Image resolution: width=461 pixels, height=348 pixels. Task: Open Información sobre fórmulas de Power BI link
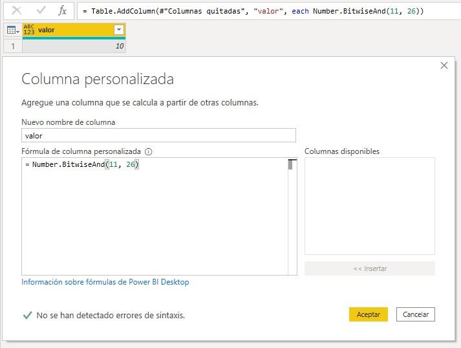coord(105,282)
